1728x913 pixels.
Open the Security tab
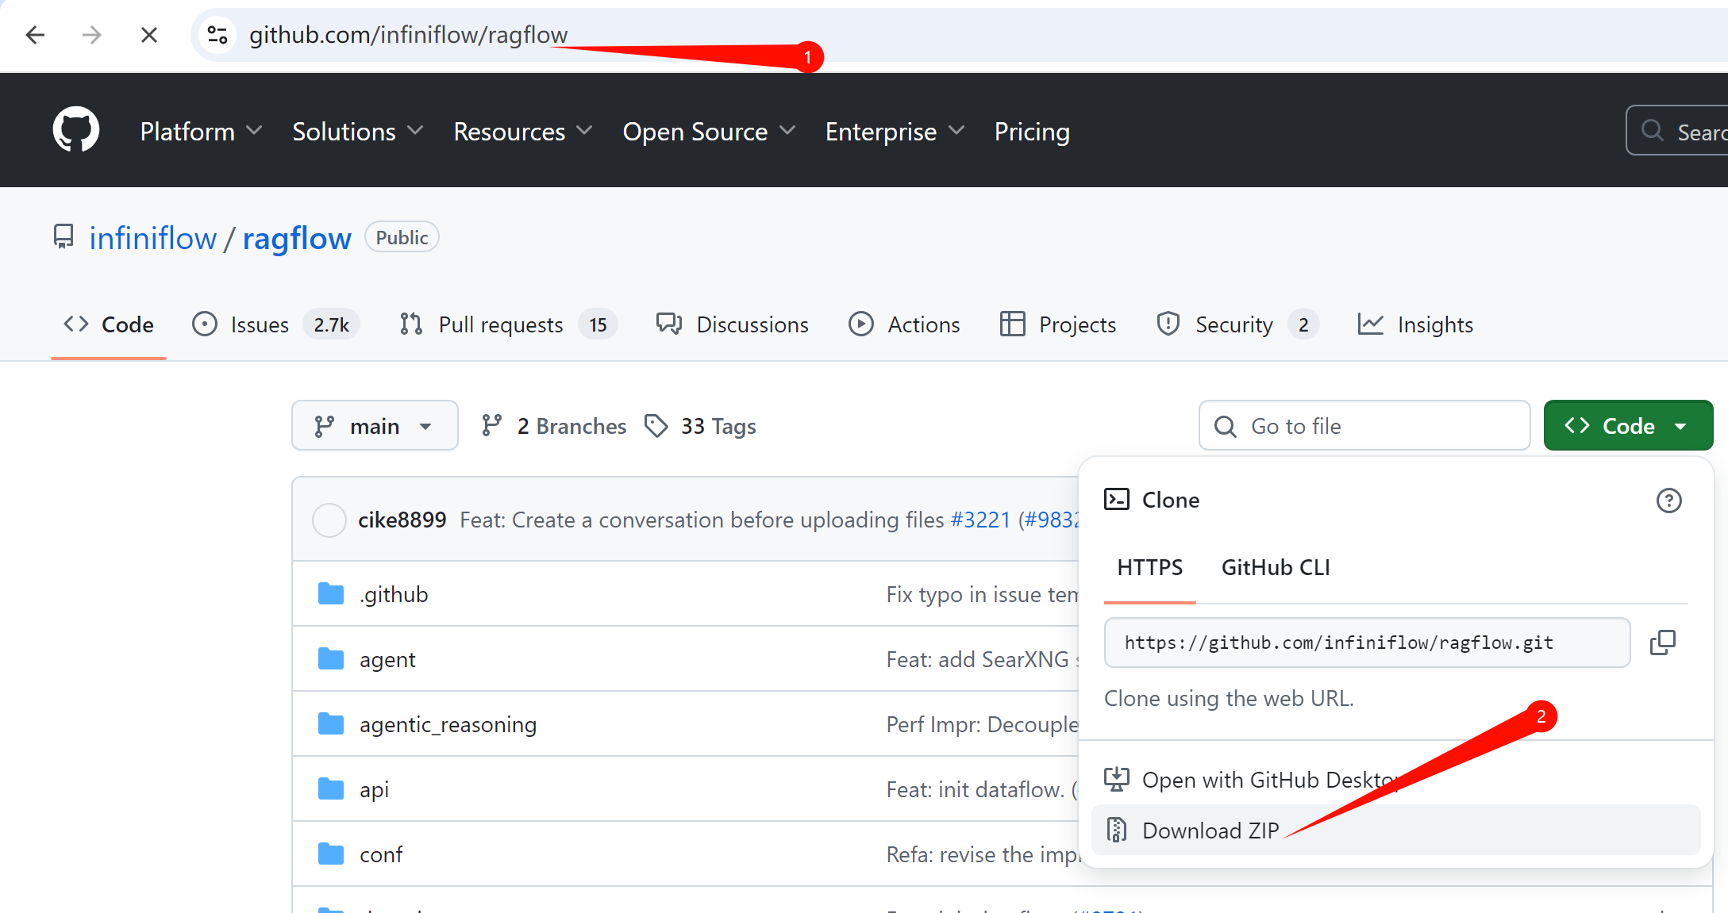coord(1237,324)
